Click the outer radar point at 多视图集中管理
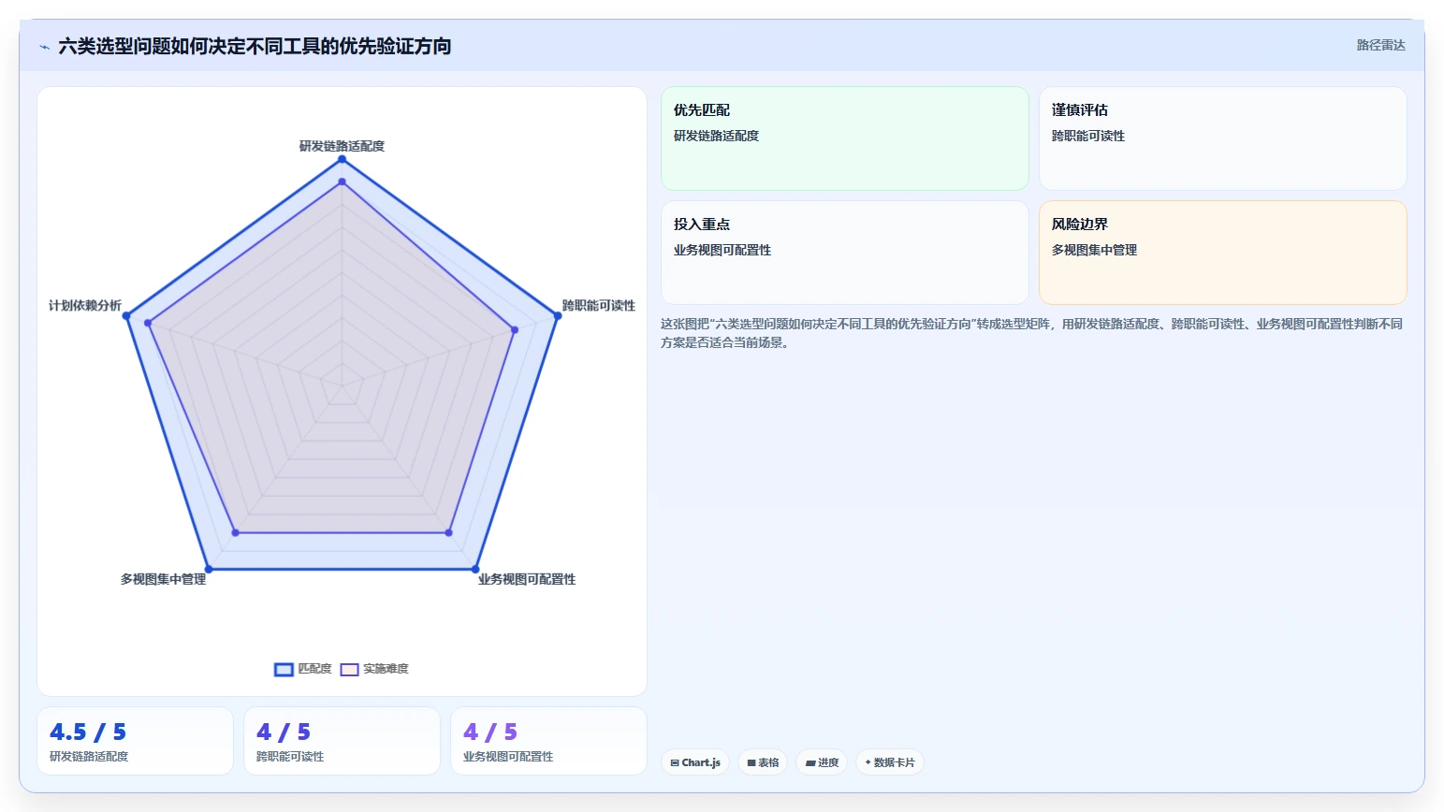This screenshot has height=812, width=1444. click(x=209, y=569)
